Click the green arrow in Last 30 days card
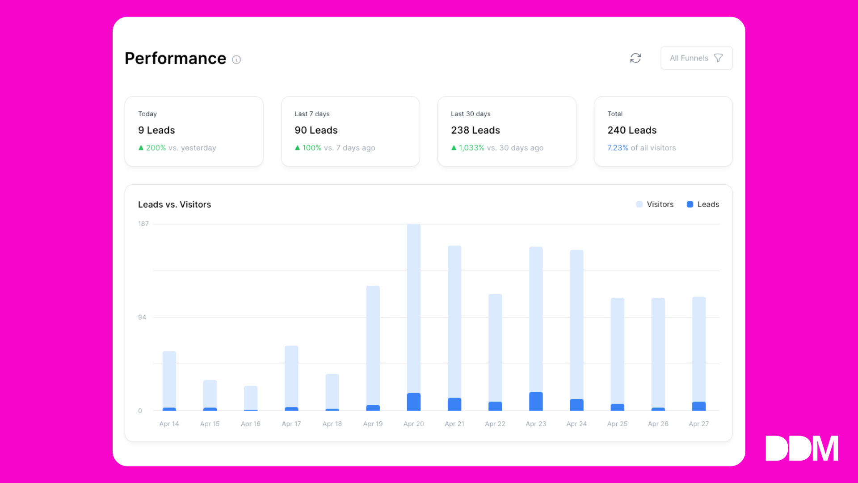The width and height of the screenshot is (858, 483). tap(454, 148)
